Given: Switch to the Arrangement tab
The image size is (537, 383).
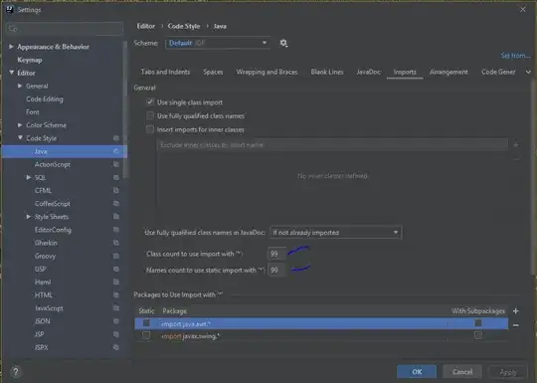Looking at the screenshot, I should coord(448,72).
